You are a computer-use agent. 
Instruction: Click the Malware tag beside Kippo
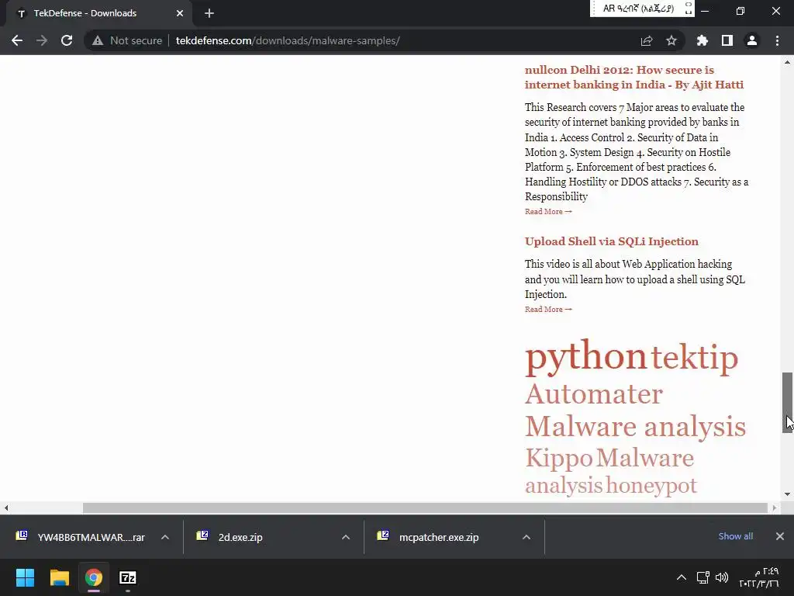coord(644,458)
